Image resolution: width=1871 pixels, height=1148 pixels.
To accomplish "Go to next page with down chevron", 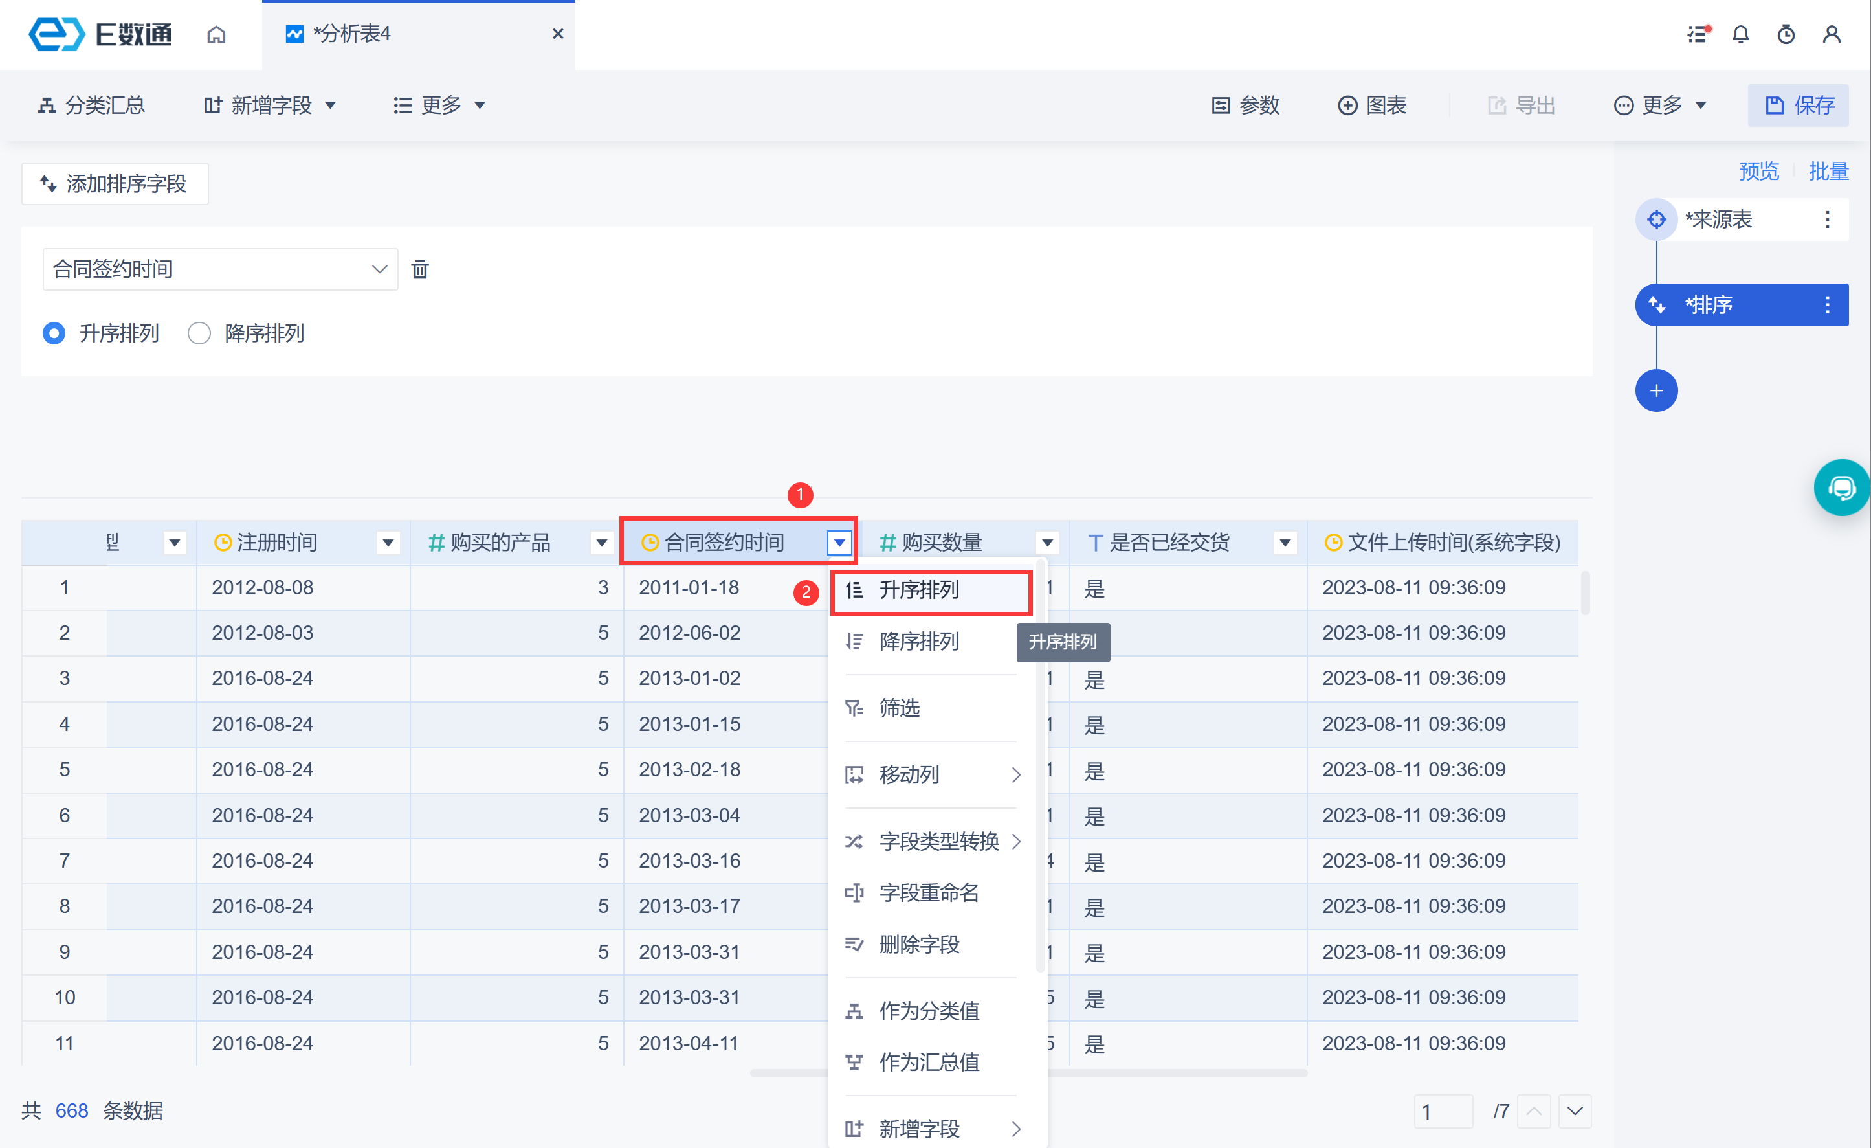I will pyautogui.click(x=1575, y=1112).
